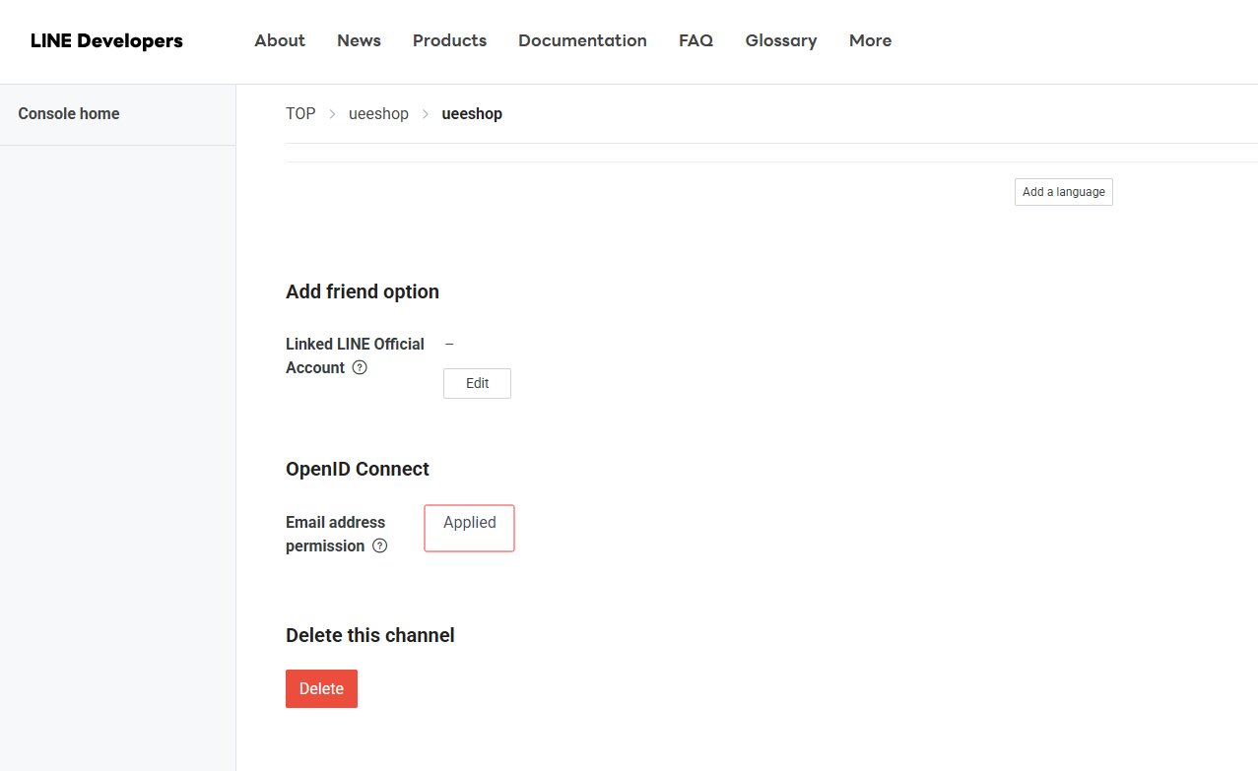
Task: Open the FAQ page
Action: pyautogui.click(x=695, y=40)
